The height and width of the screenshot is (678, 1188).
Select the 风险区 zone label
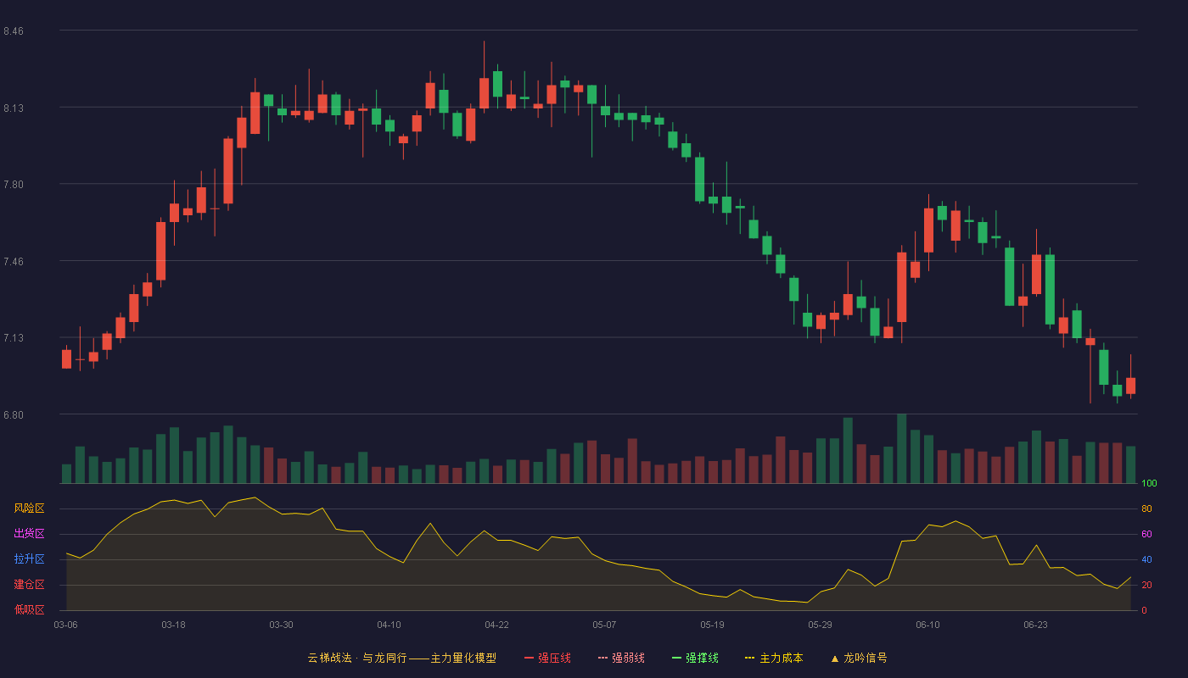coord(29,508)
